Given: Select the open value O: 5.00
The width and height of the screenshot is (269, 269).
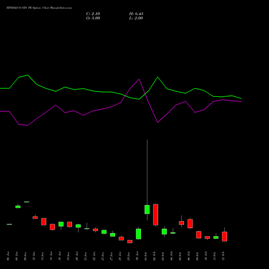Looking at the screenshot, I should 93,18.
